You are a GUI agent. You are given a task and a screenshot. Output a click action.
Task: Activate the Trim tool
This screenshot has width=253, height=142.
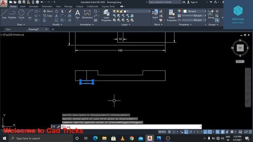62,11
